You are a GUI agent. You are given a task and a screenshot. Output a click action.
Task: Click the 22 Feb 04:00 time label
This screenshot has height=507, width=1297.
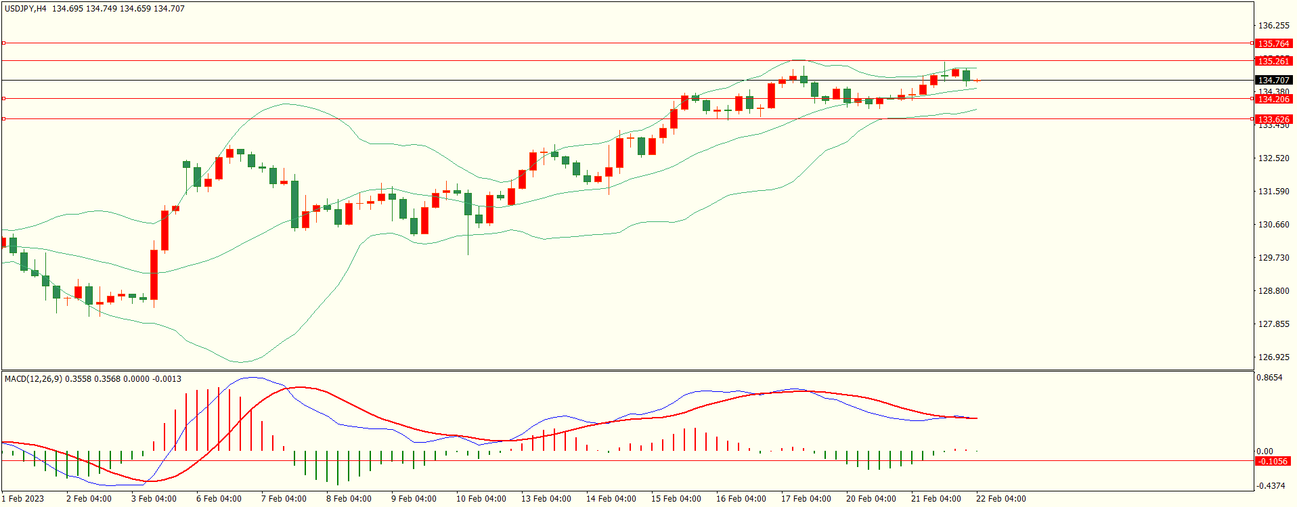(1001, 499)
